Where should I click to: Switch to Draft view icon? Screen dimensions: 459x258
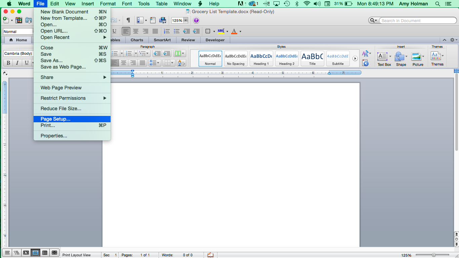[7, 253]
